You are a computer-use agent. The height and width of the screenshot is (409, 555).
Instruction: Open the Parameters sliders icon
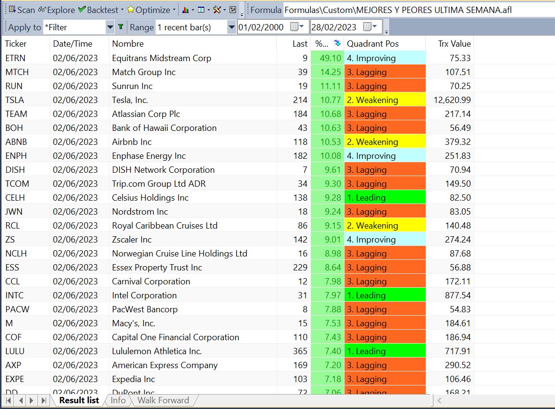click(233, 10)
